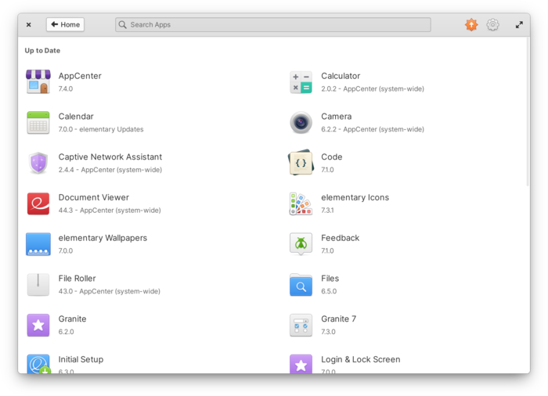Select the Login & Lock Screen title

pyautogui.click(x=361, y=360)
